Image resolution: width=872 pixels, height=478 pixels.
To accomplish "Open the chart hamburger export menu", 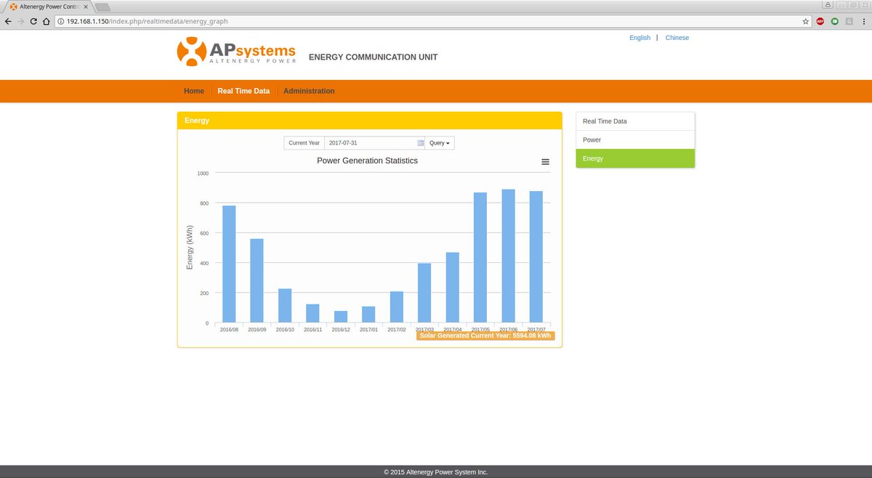I will pyautogui.click(x=545, y=162).
